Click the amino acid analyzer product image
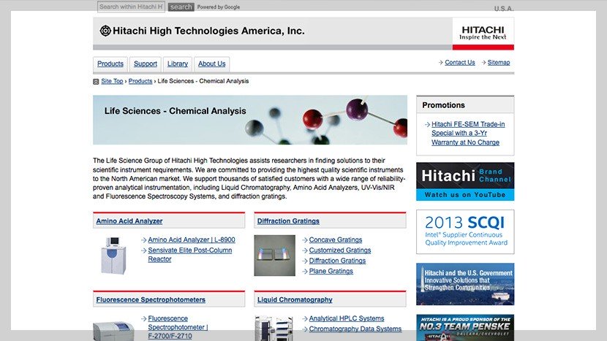 [x=113, y=256]
